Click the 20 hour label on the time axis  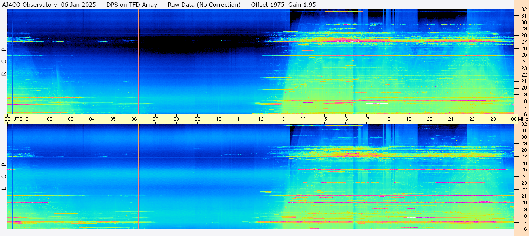pos(430,119)
